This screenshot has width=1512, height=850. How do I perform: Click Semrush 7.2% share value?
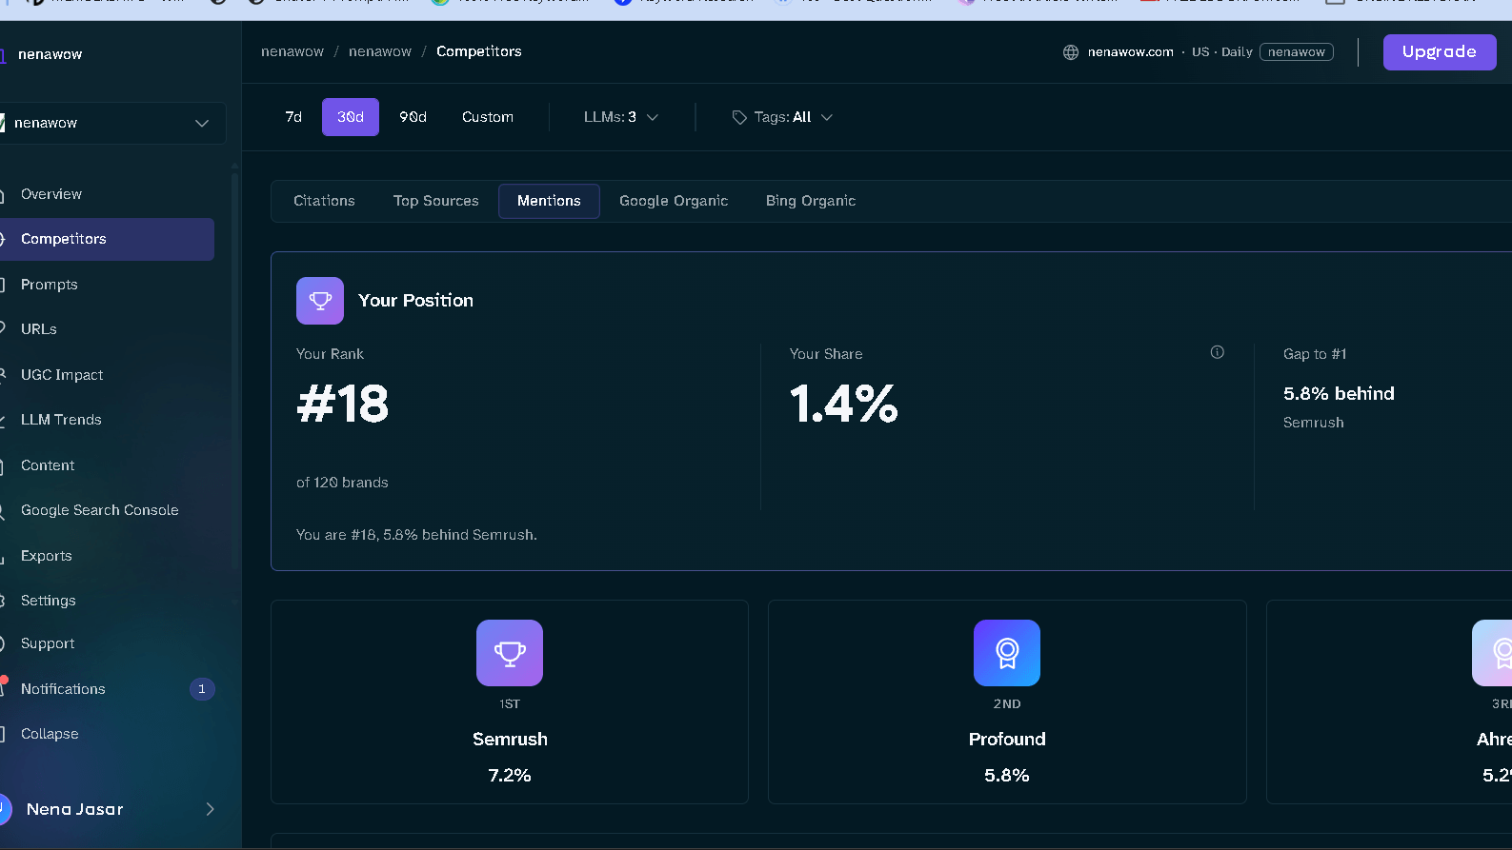coord(510,776)
